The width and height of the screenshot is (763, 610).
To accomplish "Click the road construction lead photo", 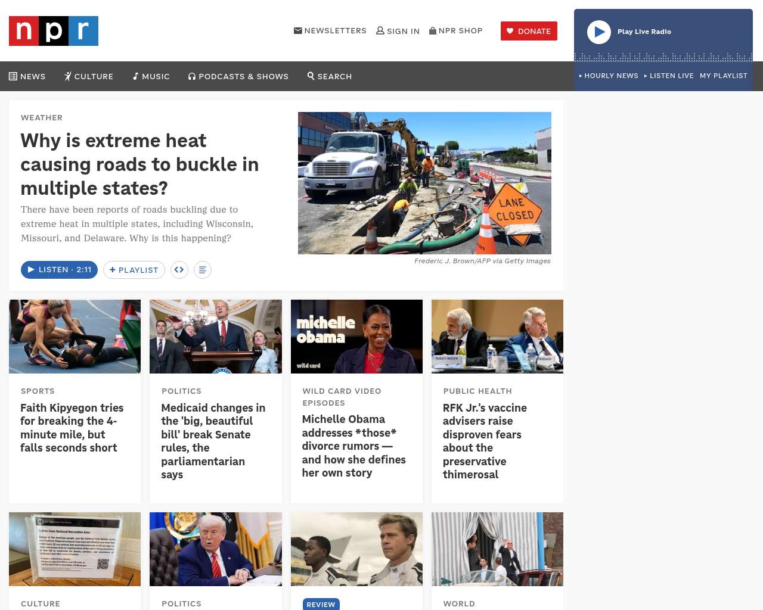I will [x=424, y=183].
